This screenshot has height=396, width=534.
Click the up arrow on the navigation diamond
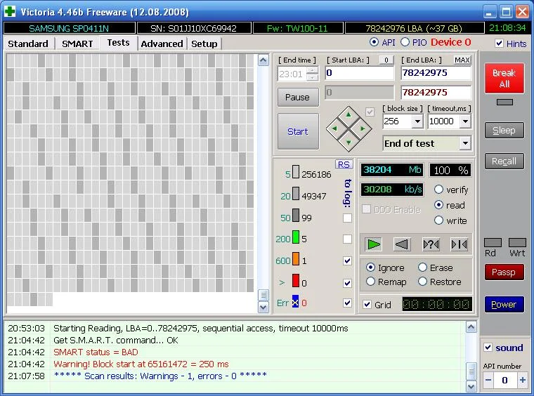349,114
